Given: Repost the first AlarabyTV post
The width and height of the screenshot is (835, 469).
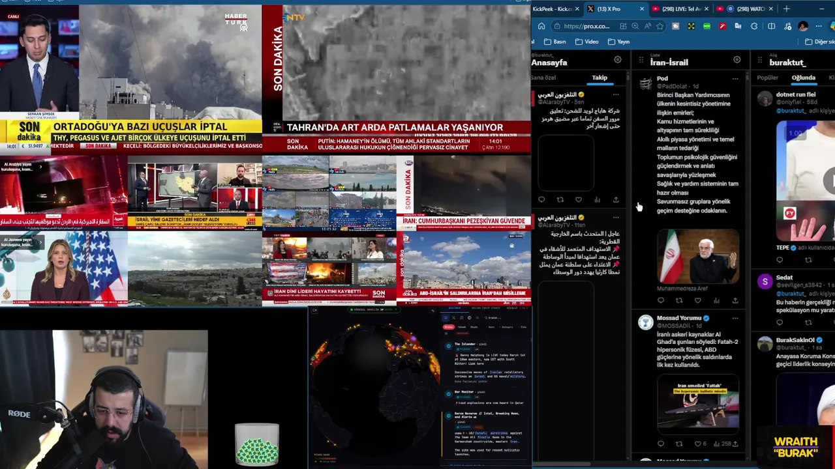Looking at the screenshot, I should click(560, 199).
